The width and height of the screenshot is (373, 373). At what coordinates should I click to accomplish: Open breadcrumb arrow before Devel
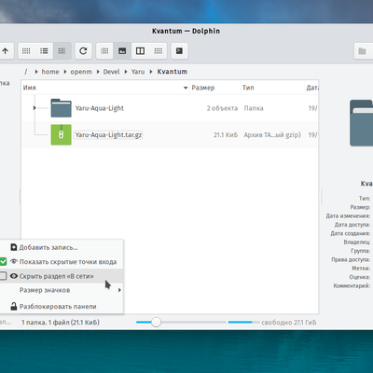point(98,72)
